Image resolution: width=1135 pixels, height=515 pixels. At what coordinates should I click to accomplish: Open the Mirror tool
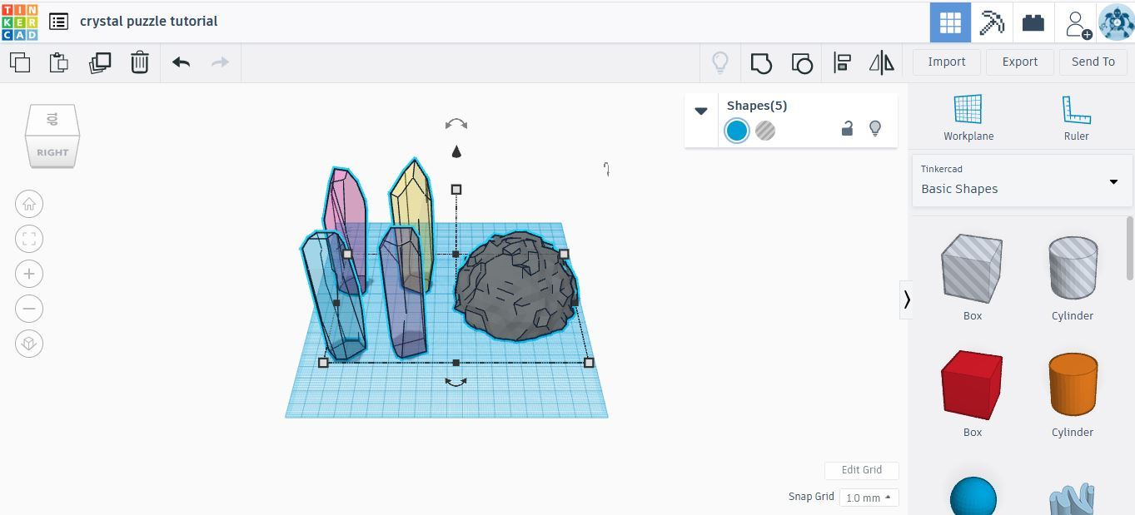881,62
